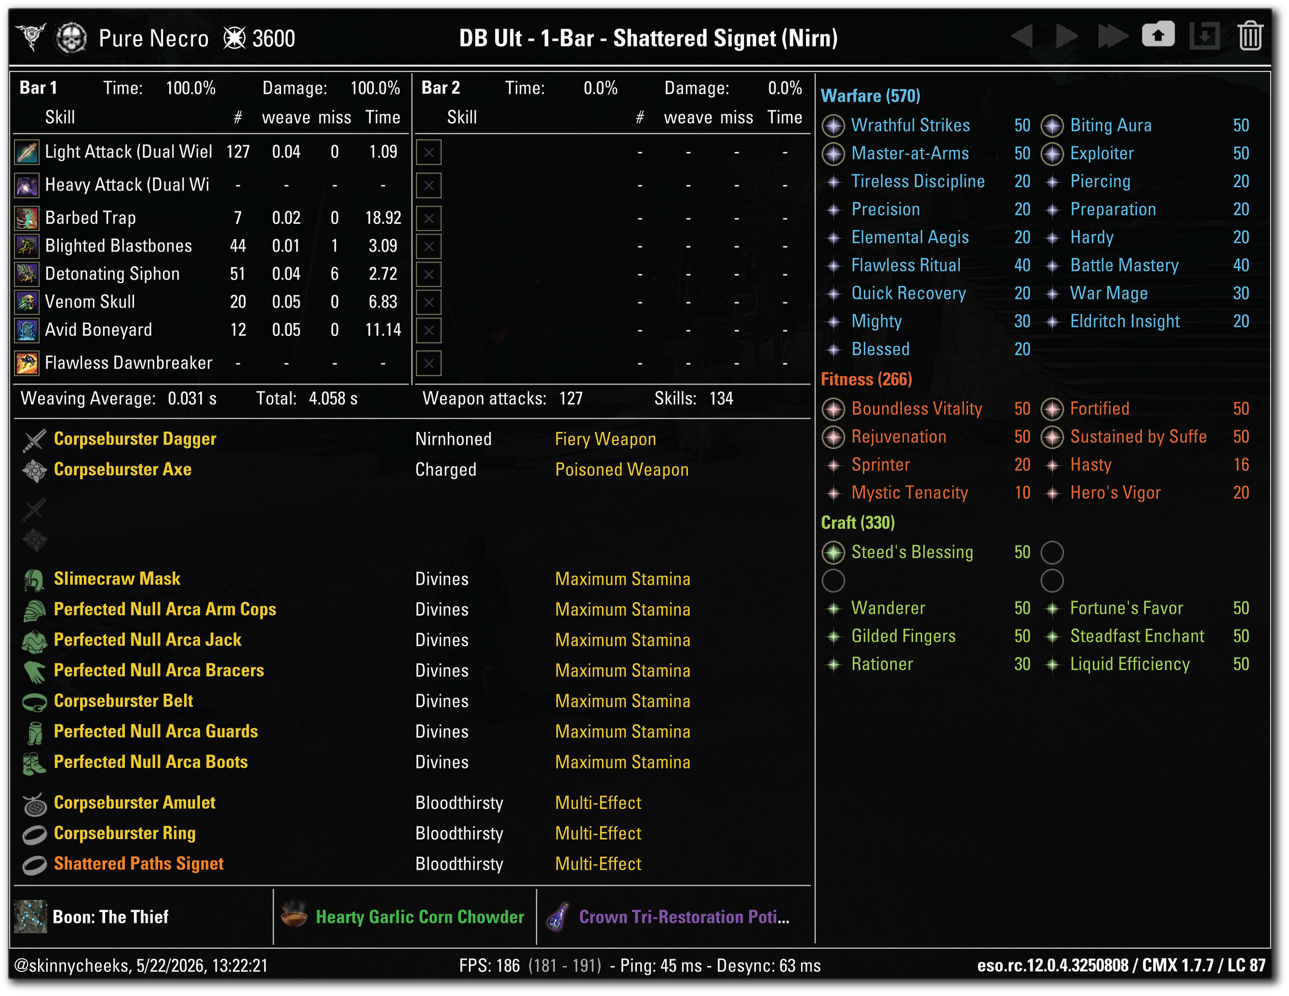This screenshot has width=1289, height=996.
Task: Click the Weaving Average 0.031 s value
Action: [192, 399]
